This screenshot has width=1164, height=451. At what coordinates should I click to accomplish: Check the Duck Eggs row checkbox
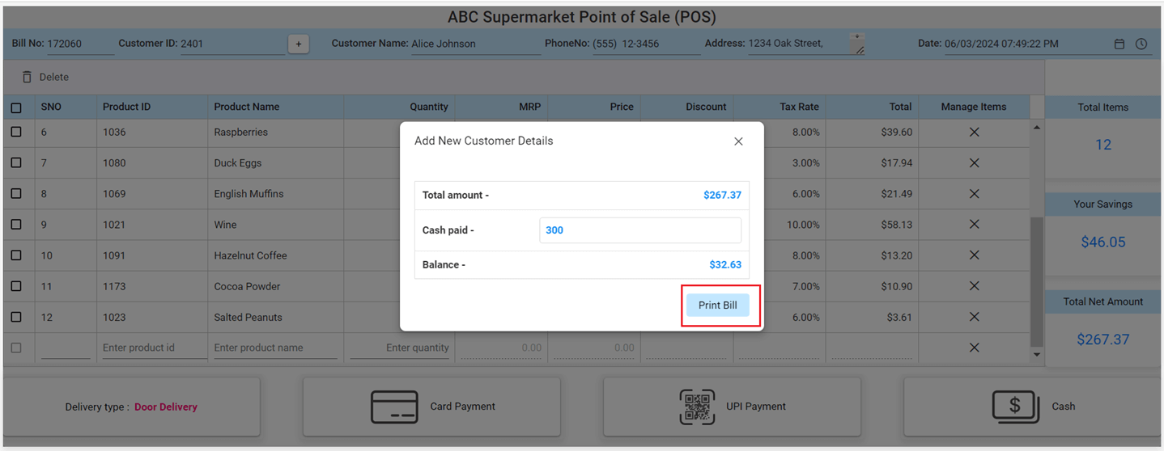pyautogui.click(x=16, y=162)
